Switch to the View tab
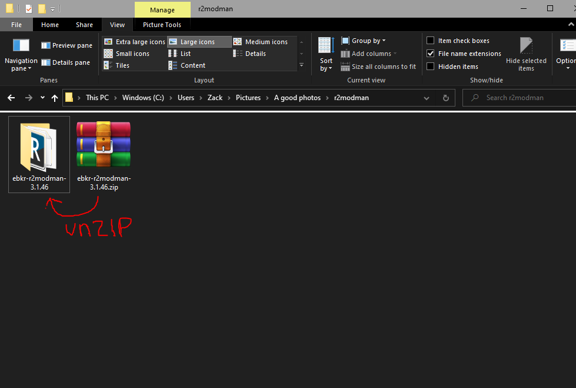The height and width of the screenshot is (388, 576). coord(117,25)
